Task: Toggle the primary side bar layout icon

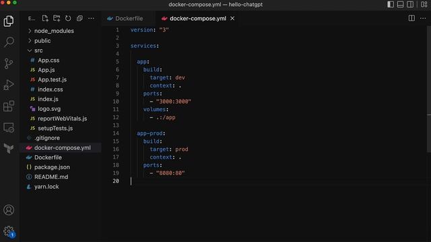Action: [391, 5]
